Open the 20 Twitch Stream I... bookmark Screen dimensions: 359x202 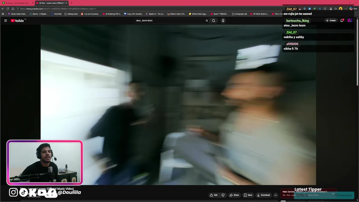pos(259,14)
